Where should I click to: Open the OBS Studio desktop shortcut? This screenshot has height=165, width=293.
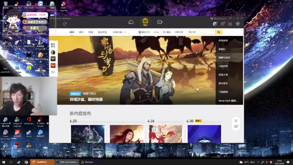[29, 5]
